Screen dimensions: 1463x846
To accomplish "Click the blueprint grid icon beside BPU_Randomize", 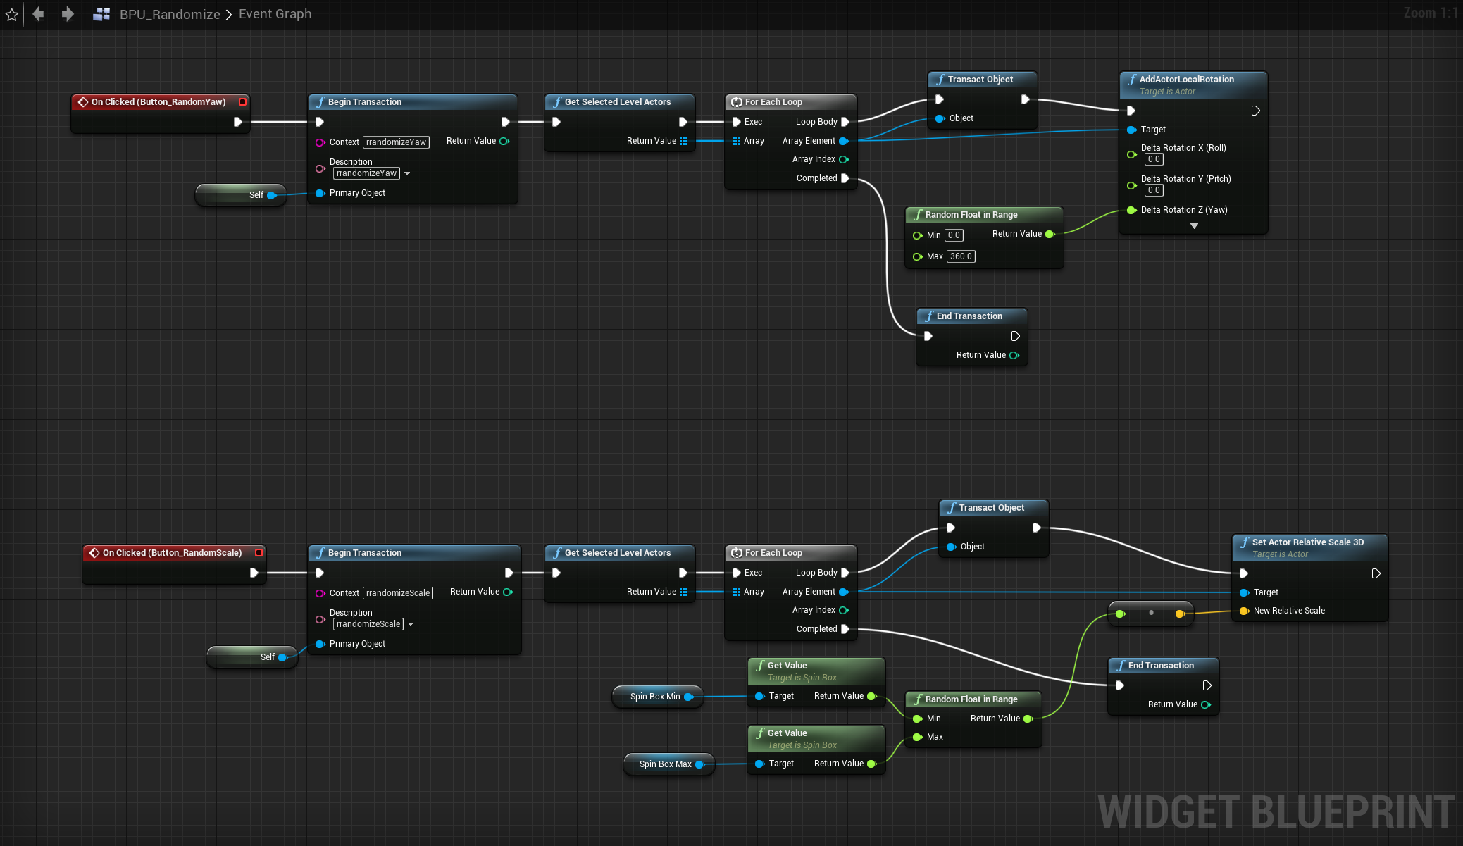I will coord(101,14).
